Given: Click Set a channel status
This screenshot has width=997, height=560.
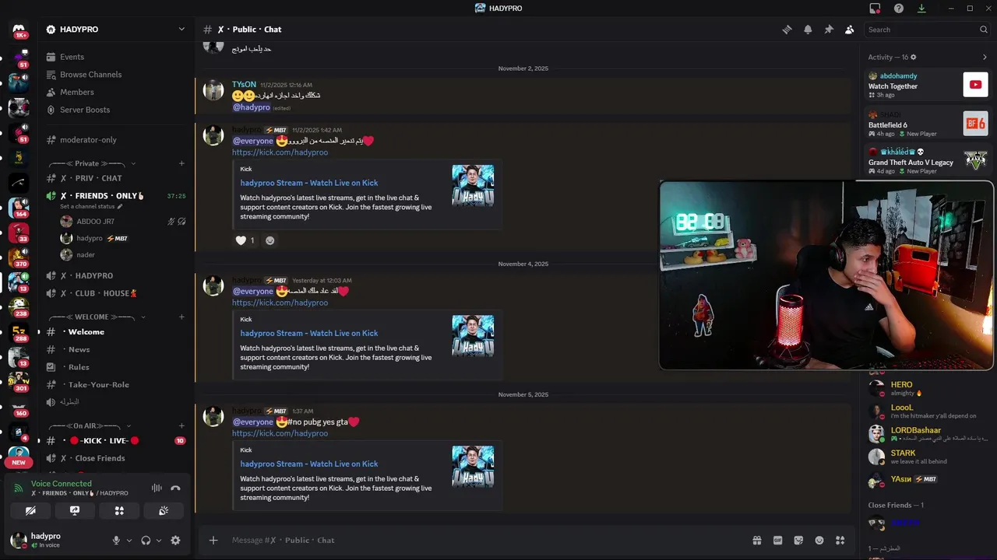Looking at the screenshot, I should coord(91,207).
